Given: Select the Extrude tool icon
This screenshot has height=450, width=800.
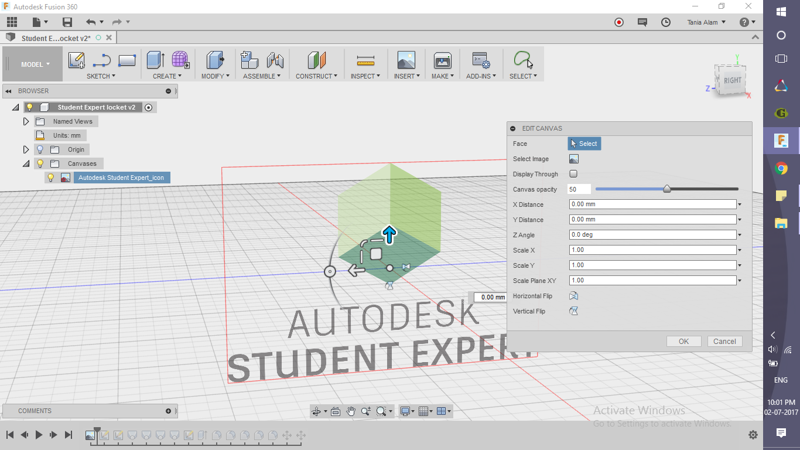Looking at the screenshot, I should (x=155, y=60).
